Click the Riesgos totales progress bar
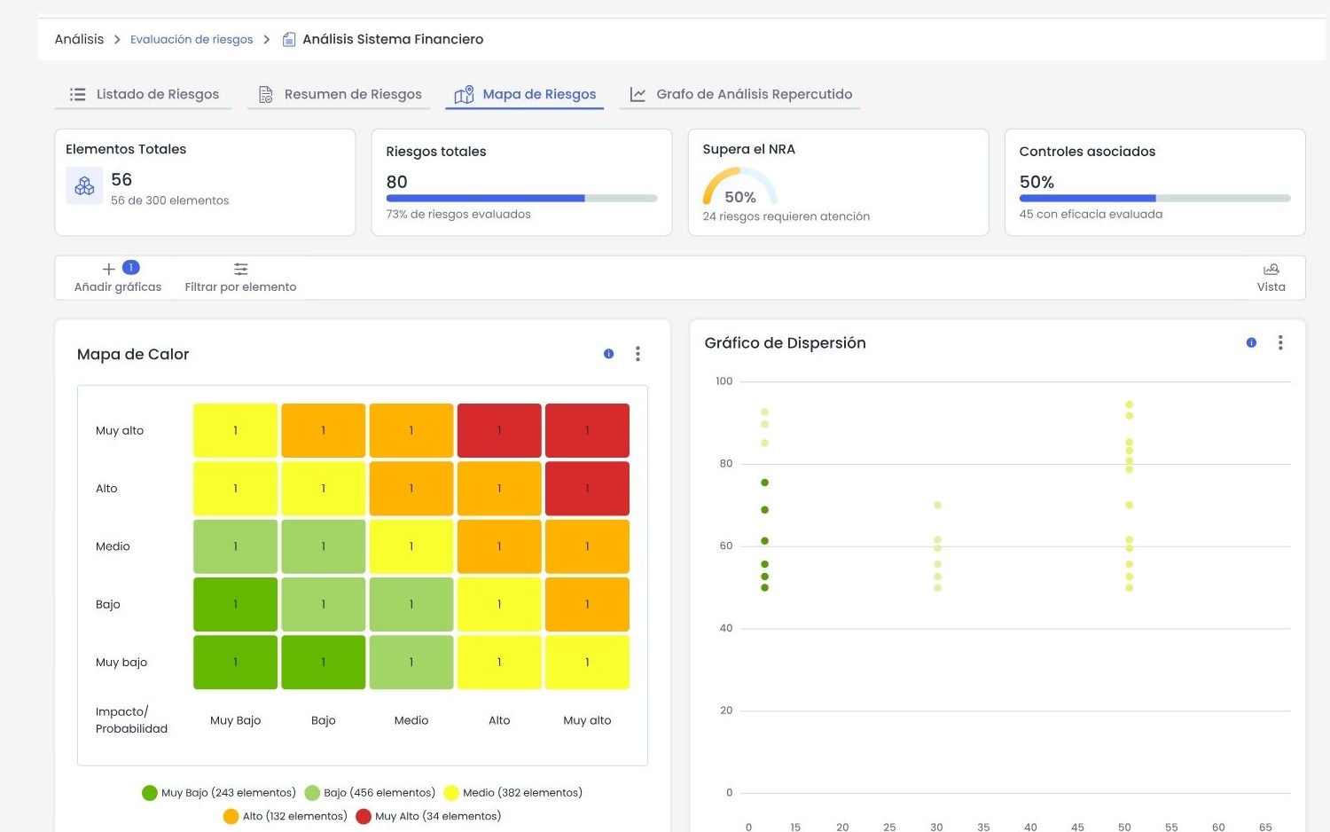 (521, 199)
